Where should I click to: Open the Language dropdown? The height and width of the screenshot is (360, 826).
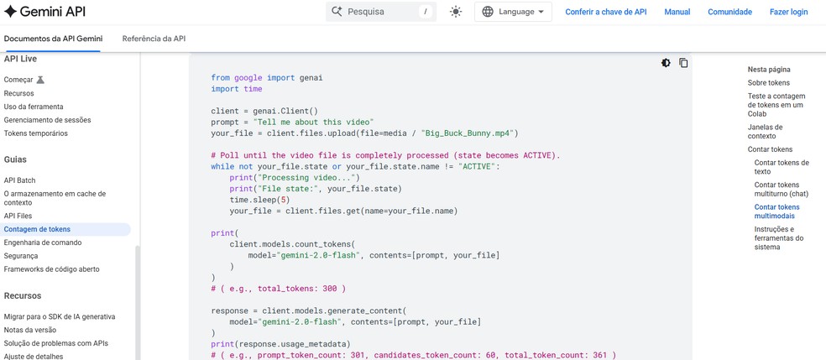pyautogui.click(x=513, y=12)
